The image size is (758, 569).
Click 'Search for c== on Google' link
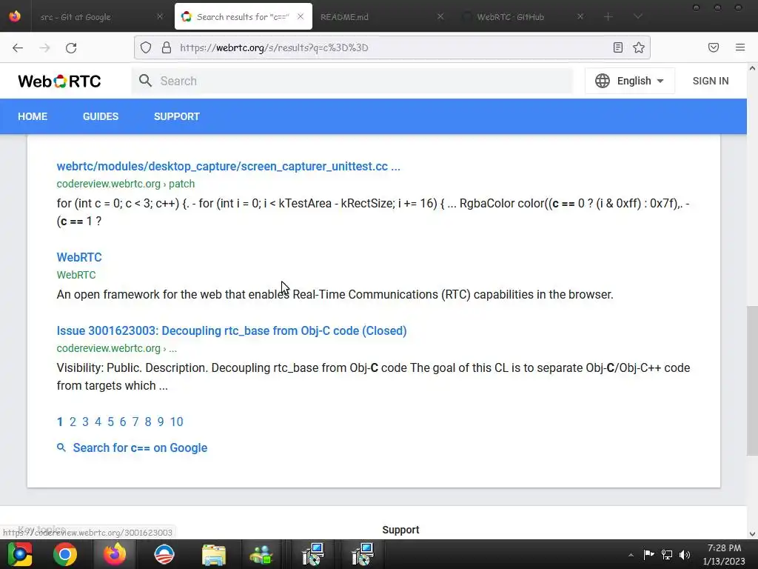pos(140,448)
